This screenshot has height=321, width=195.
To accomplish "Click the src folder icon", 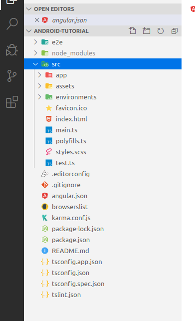I will pyautogui.click(x=45, y=64).
